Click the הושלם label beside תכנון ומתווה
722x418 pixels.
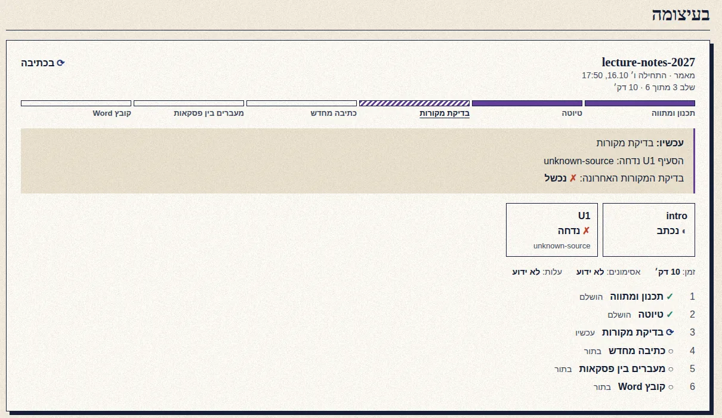(590, 297)
